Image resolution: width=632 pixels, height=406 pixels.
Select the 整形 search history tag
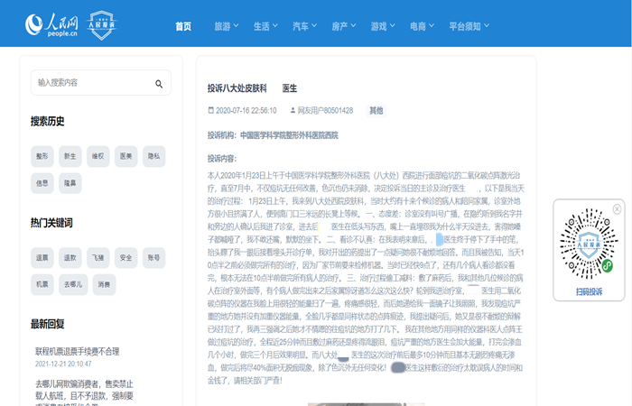(x=42, y=156)
